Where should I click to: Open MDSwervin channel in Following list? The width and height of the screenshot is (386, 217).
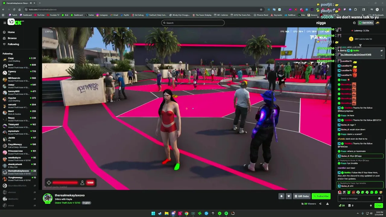(x=19, y=79)
